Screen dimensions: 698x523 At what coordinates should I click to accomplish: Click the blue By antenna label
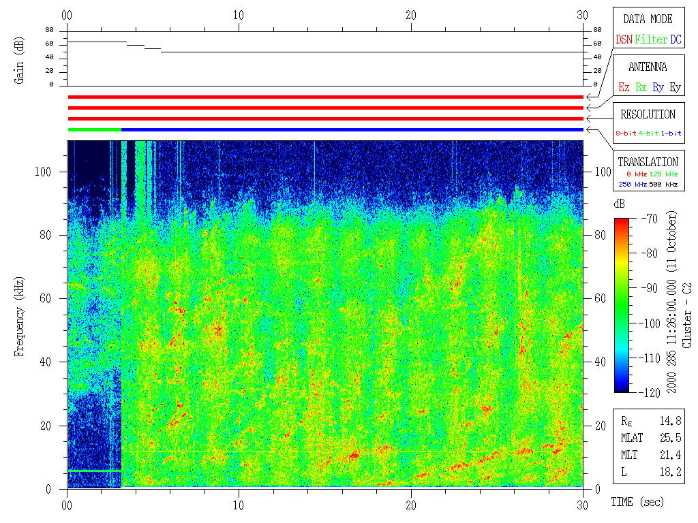[x=658, y=88]
